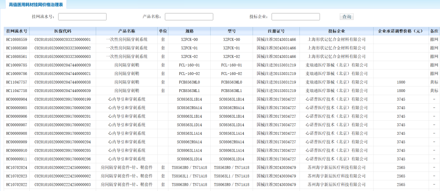Click 上海形状记忆合金材料有限公司 in row HC10808560
Screen dimensions: 440x191
pos(337,48)
